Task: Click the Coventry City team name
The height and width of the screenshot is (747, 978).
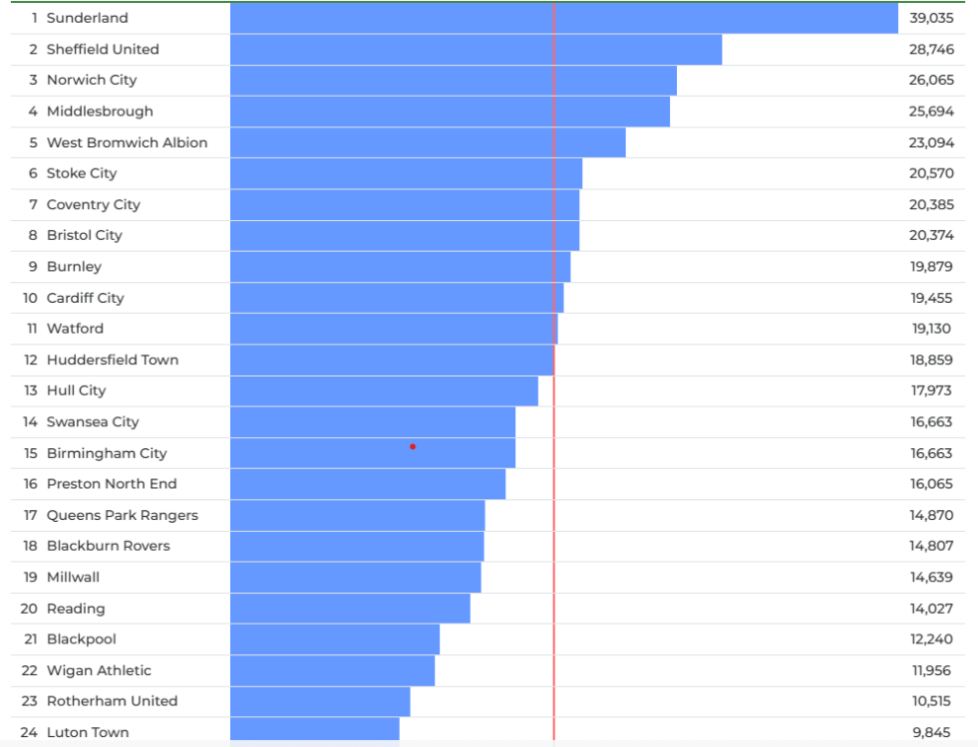Action: tap(94, 204)
